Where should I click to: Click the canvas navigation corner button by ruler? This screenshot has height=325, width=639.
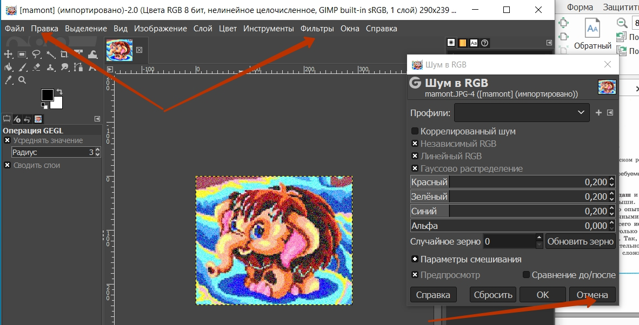click(x=110, y=69)
